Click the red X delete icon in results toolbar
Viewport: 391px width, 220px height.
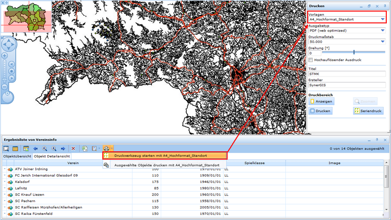(x=73, y=148)
